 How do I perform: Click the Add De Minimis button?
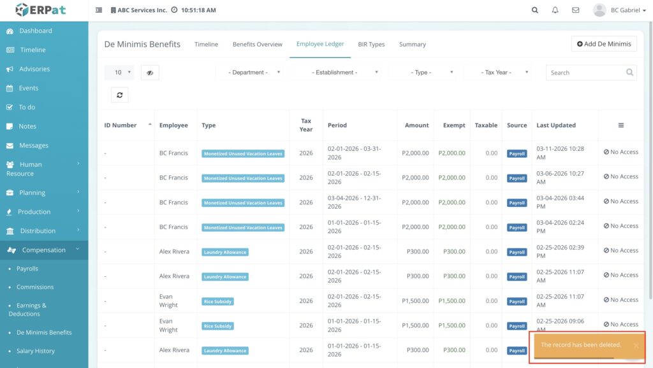coord(604,44)
